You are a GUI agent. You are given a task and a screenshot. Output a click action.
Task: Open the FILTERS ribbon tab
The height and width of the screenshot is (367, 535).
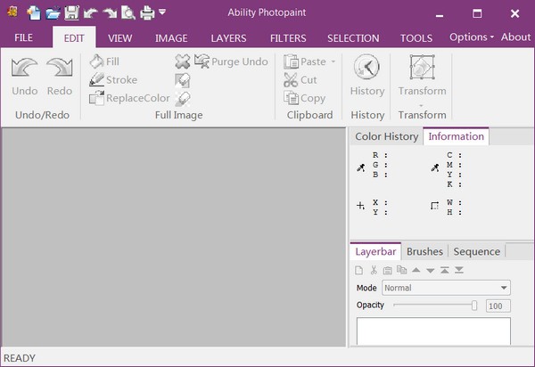[287, 38]
